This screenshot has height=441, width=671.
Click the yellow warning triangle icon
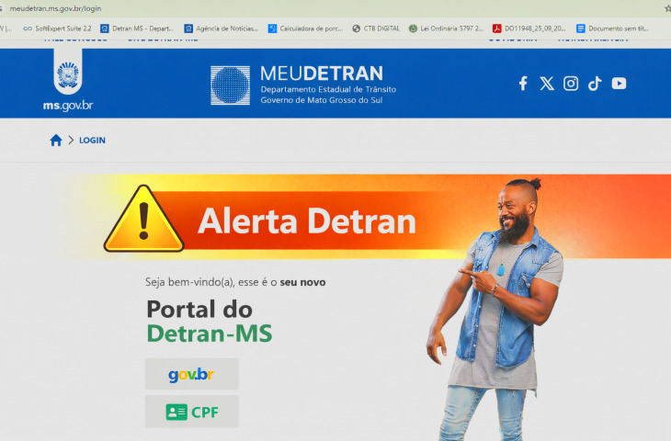[x=143, y=219]
